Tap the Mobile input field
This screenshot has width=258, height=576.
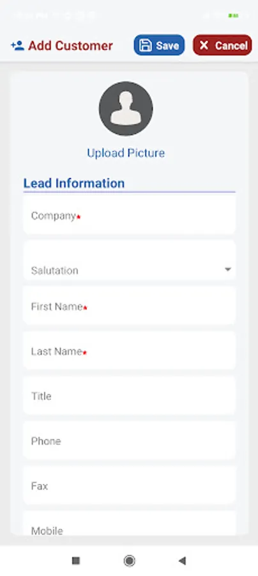click(x=129, y=524)
